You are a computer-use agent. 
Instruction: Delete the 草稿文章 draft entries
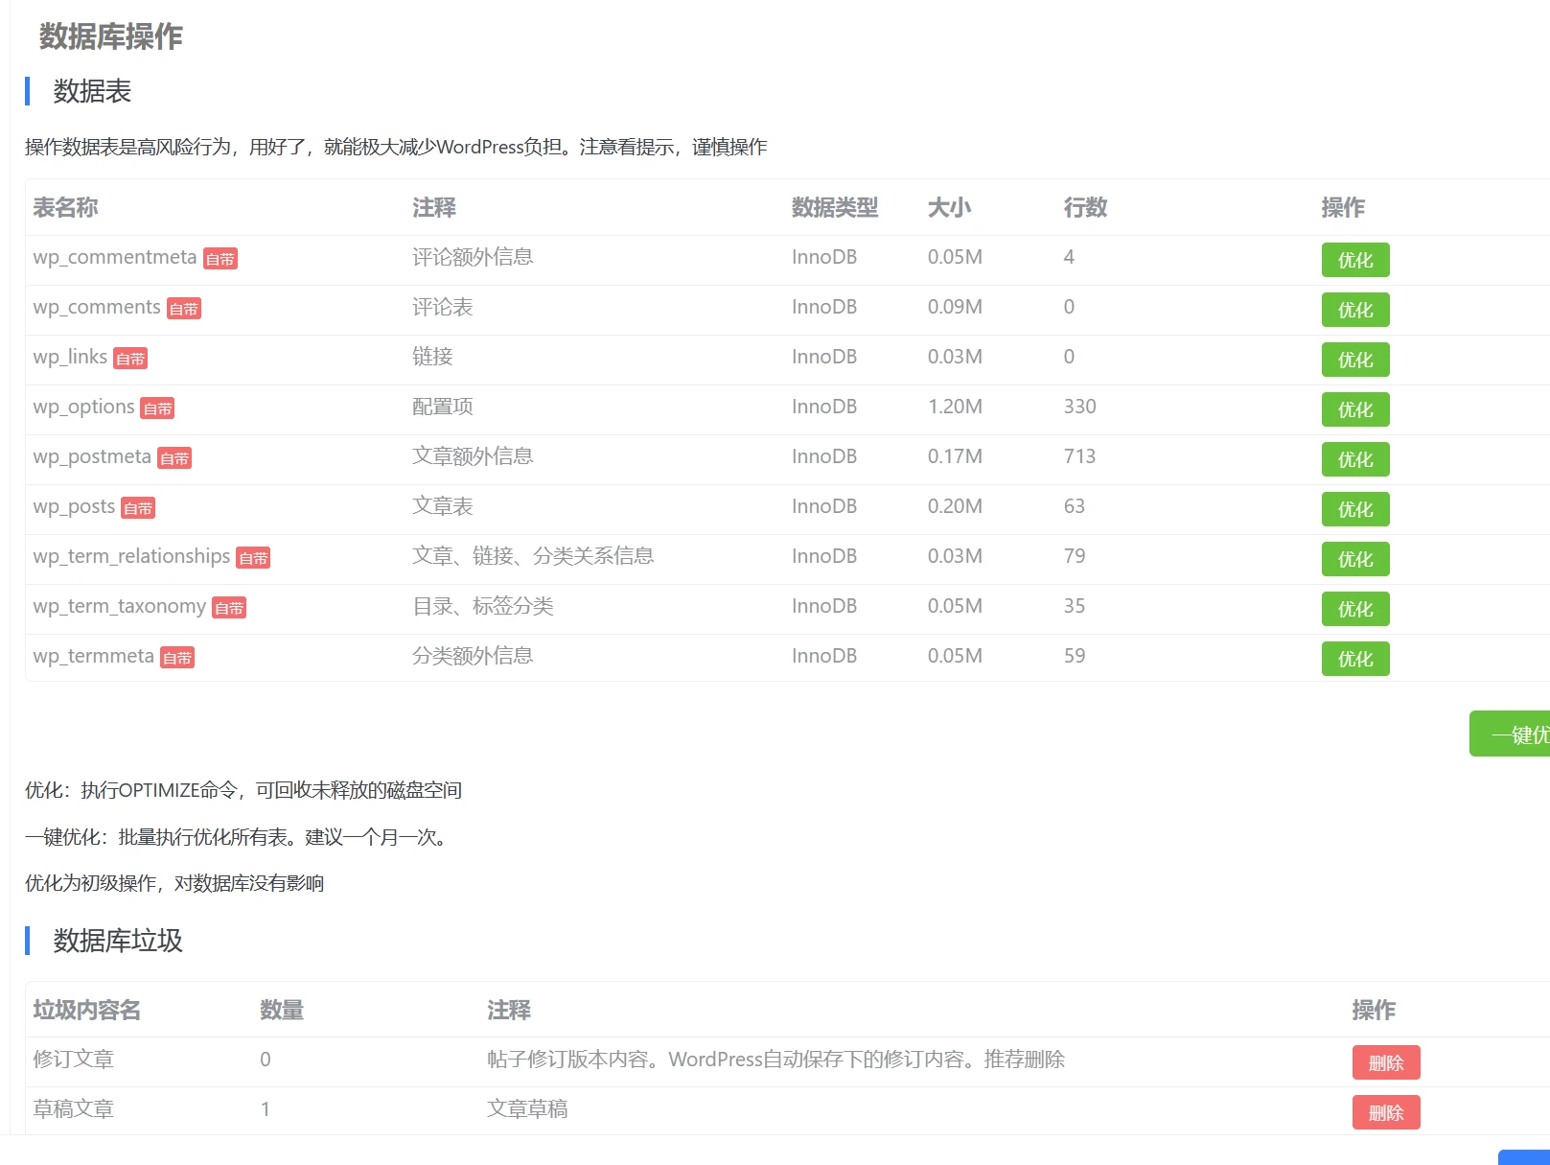[1385, 1112]
